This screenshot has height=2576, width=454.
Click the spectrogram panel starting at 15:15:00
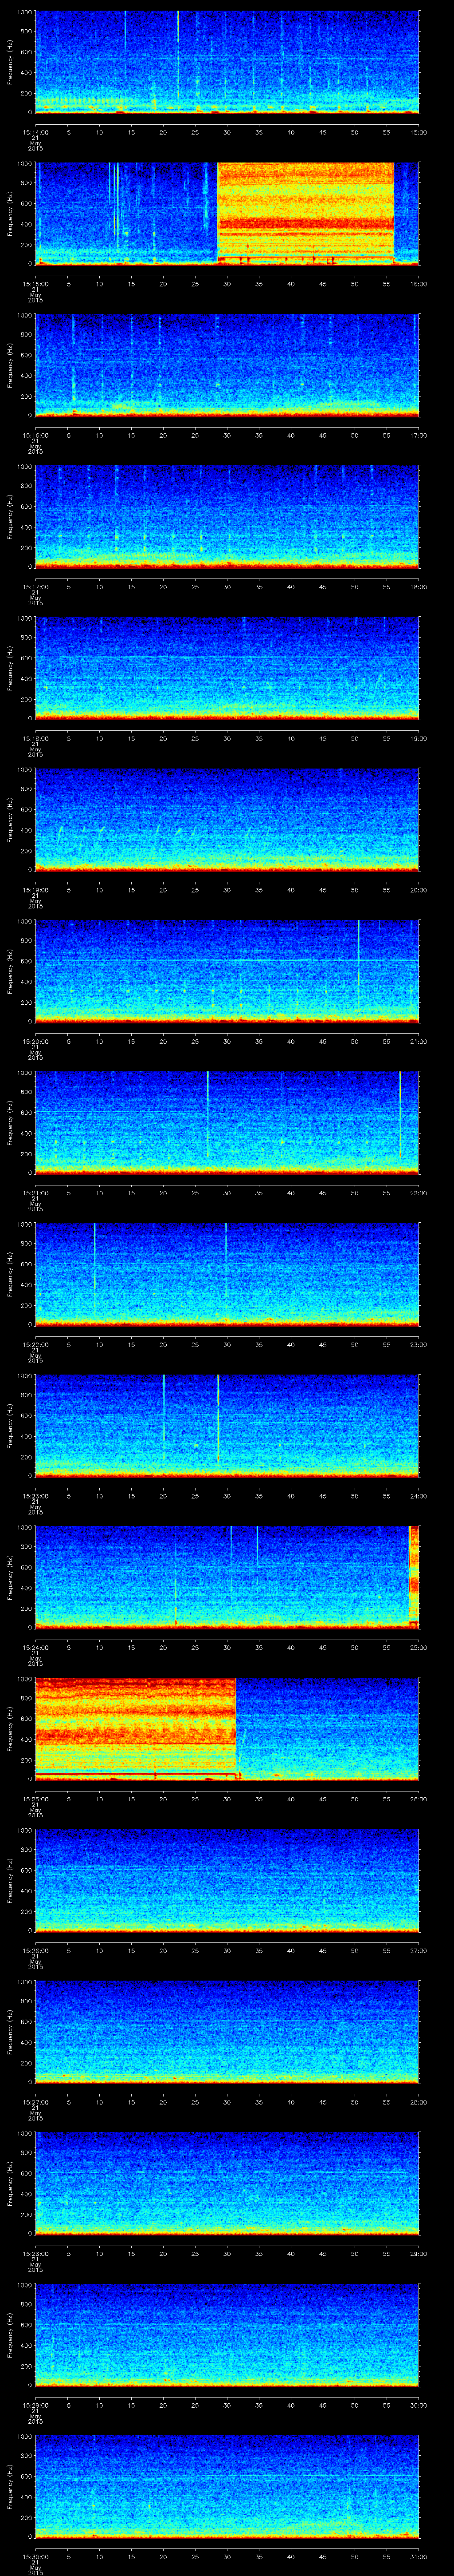pos(227,213)
